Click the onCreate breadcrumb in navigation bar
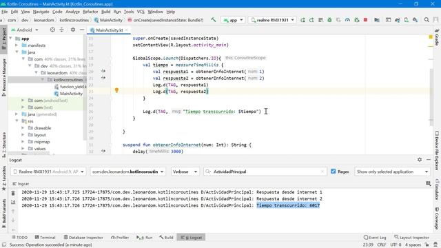 [165, 20]
